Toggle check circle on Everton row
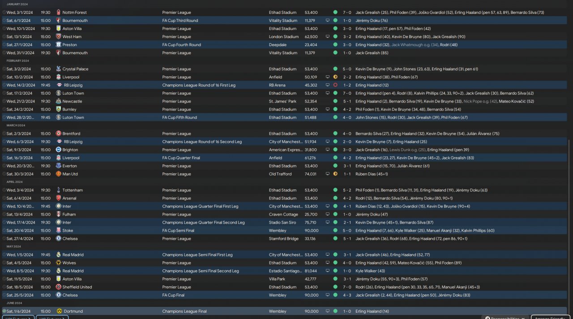Viewport: 573px width, 319px height. click(x=4, y=166)
